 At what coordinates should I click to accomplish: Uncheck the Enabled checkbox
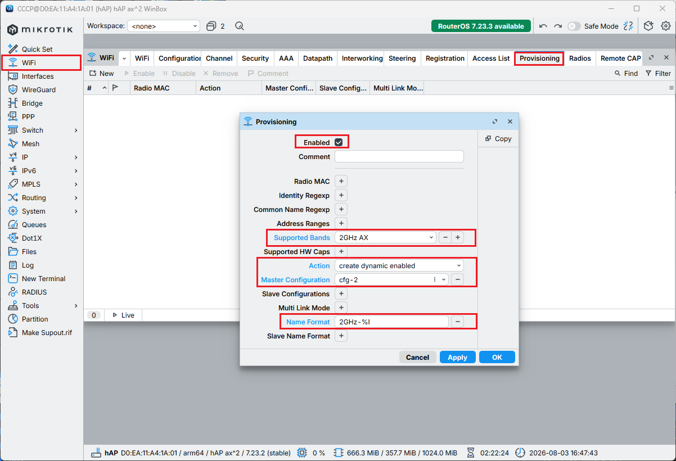(339, 142)
